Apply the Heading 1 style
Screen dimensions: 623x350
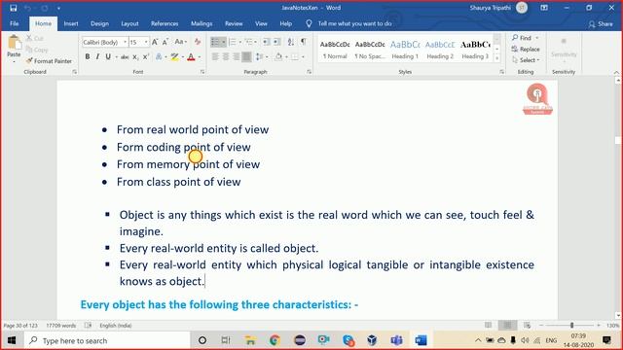click(x=405, y=50)
